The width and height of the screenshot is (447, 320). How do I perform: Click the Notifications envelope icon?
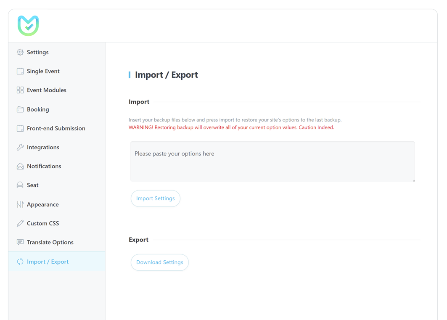point(20,166)
